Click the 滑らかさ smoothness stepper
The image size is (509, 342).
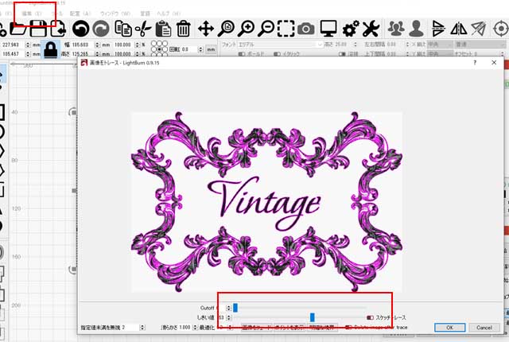coord(195,328)
